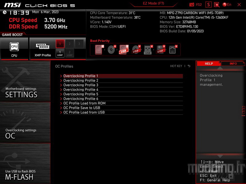Expand arrow beside Overclocking Profile 6
The image size is (246, 184).
click(x=61, y=98)
